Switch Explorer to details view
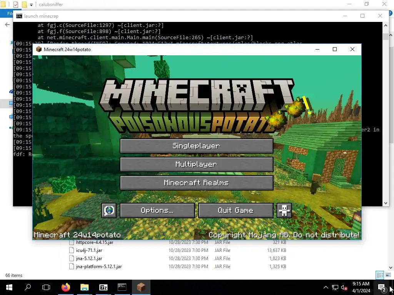The width and height of the screenshot is (394, 295). point(380,275)
